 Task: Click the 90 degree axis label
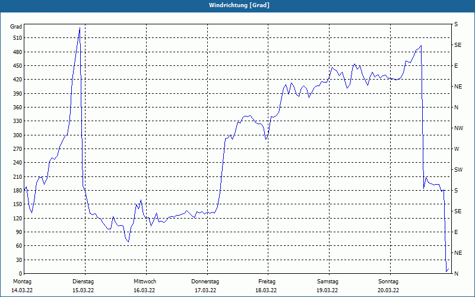tap(19, 232)
